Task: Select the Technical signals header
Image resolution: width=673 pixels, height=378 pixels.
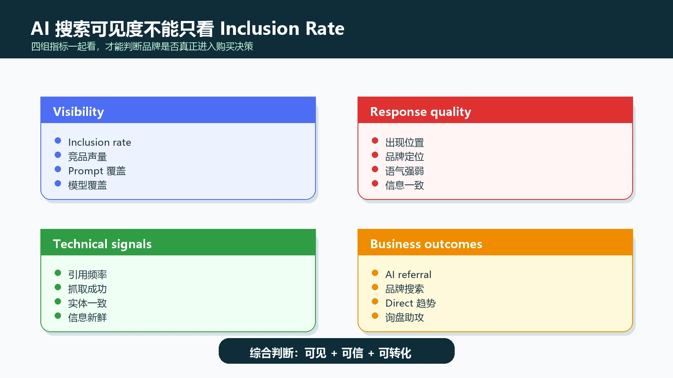Action: pos(178,242)
